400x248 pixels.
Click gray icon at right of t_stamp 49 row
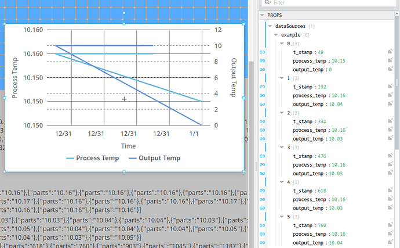click(x=390, y=52)
